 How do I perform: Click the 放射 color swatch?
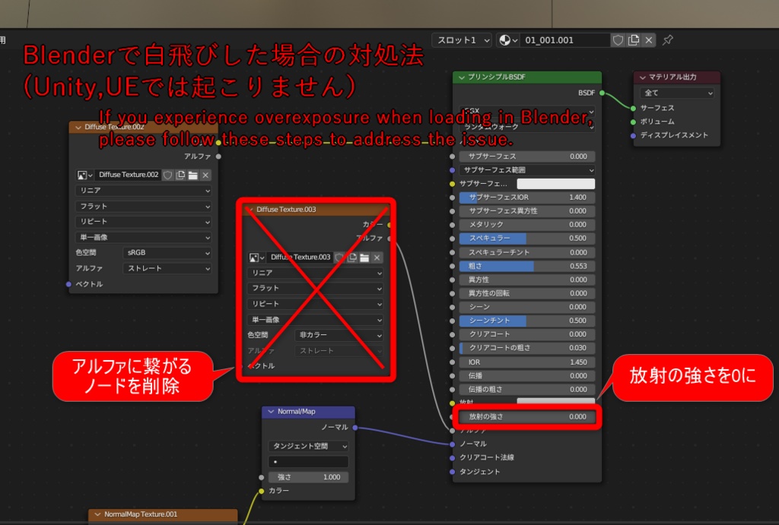(556, 401)
